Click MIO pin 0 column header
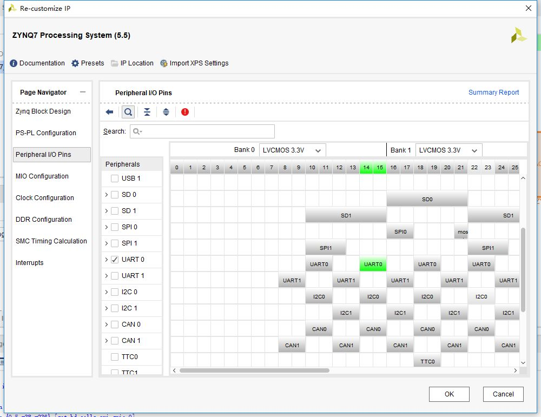The image size is (541, 417). tap(177, 167)
